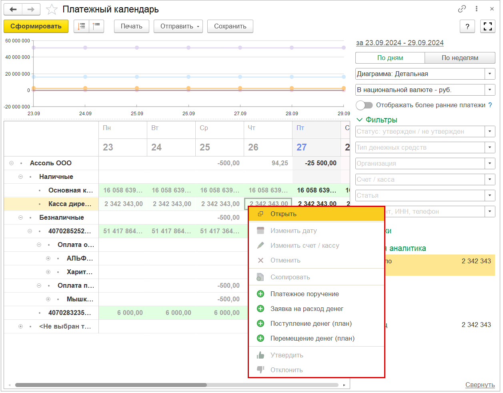The image size is (503, 393).
Task: Open the Отправить dropdown button
Action: pos(178,26)
